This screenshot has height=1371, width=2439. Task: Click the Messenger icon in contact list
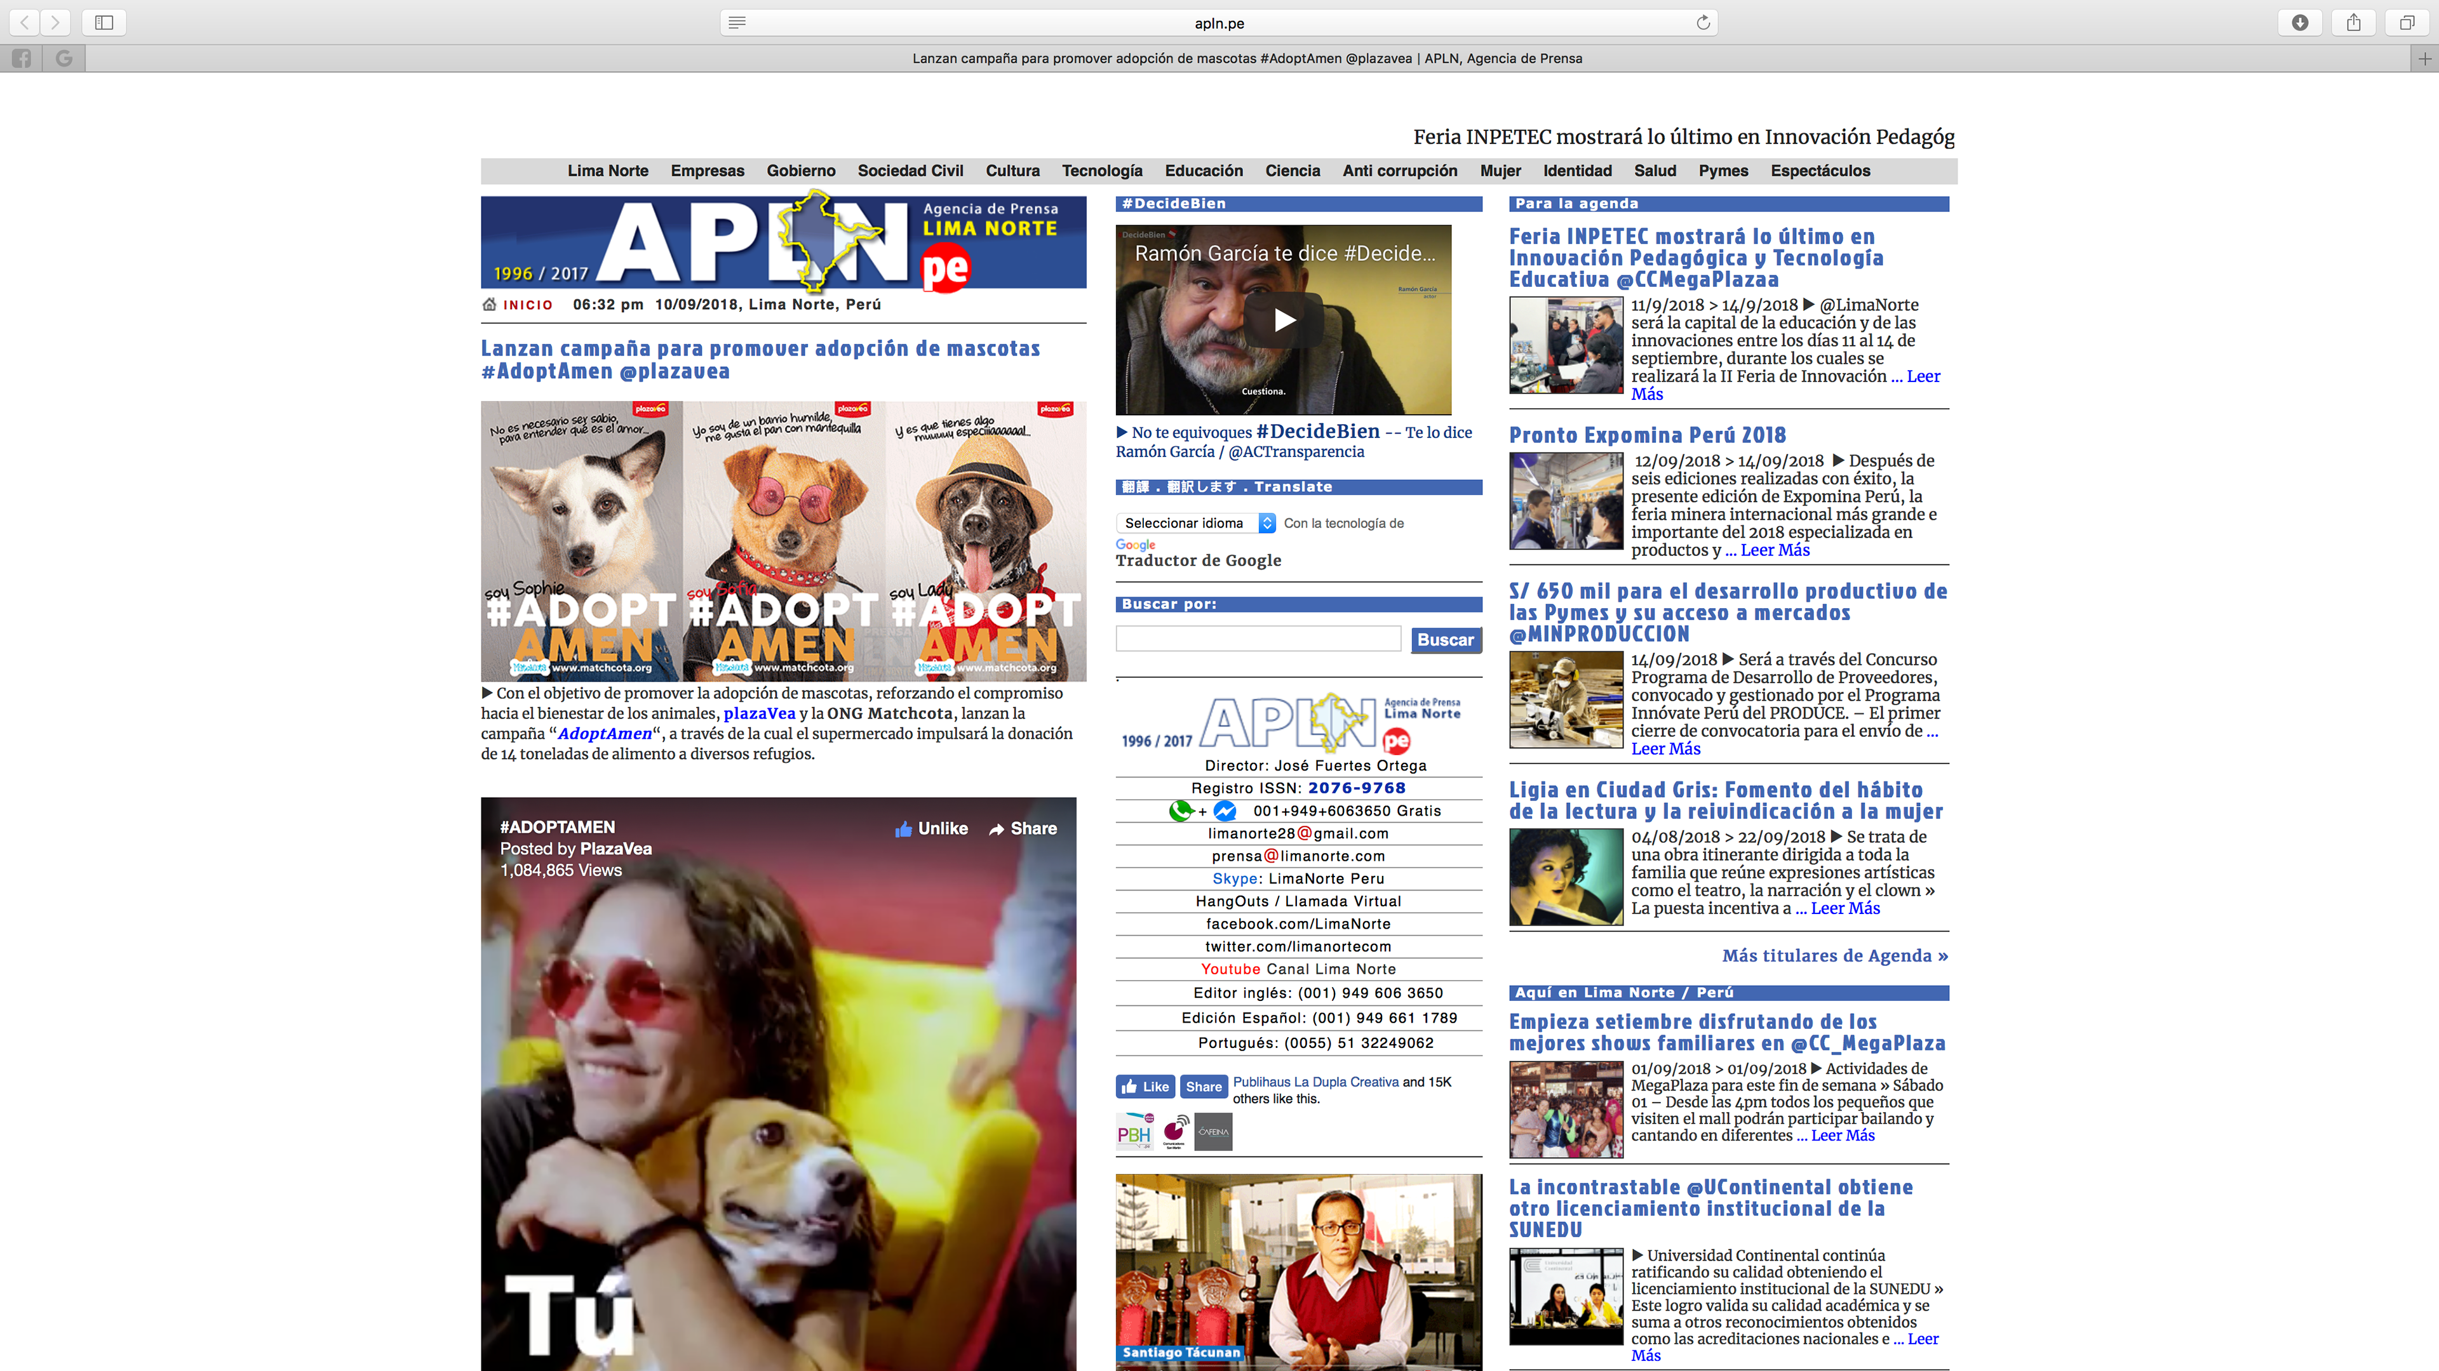pyautogui.click(x=1224, y=811)
